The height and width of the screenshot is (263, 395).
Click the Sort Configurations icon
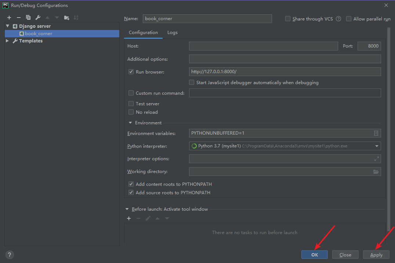[x=76, y=18]
